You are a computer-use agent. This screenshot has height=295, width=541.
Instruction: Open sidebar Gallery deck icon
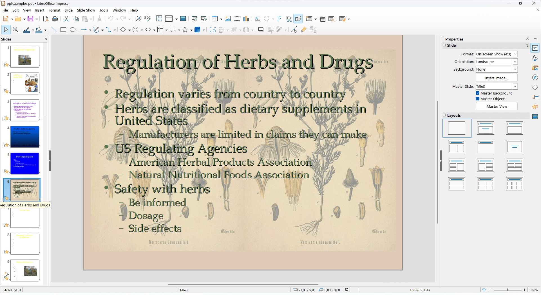[x=535, y=67]
